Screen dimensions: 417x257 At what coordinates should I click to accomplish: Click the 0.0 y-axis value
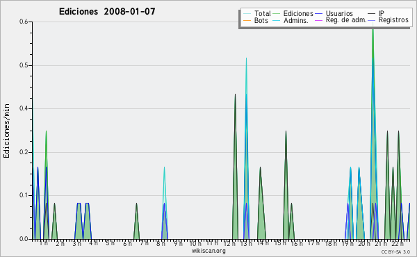(x=24, y=239)
